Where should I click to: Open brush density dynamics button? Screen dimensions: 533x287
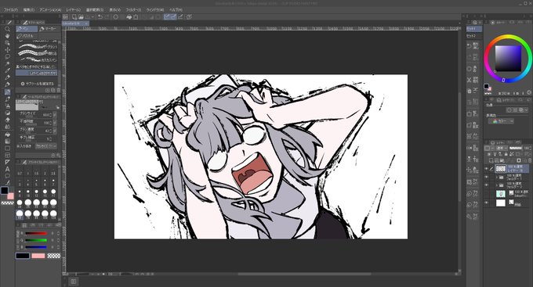55,131
